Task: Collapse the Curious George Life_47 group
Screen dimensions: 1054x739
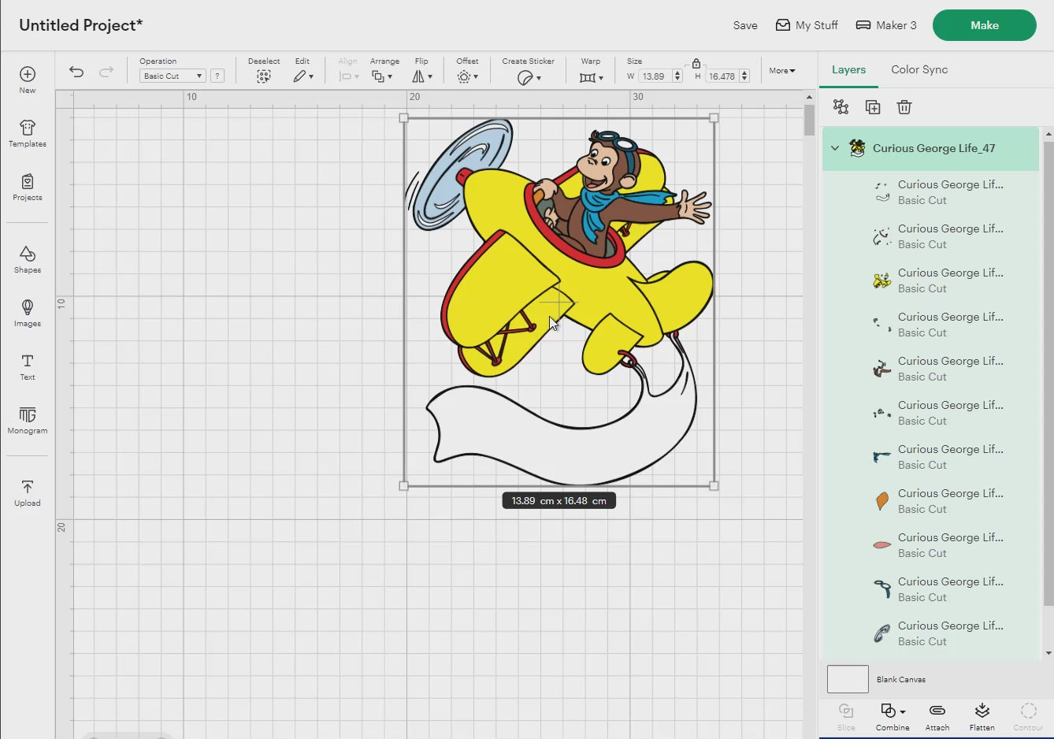Action: point(835,148)
